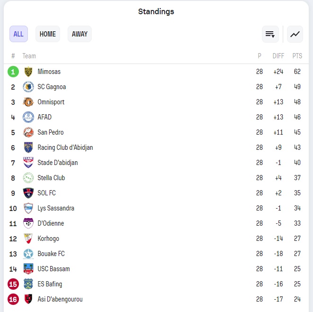Switch to the AWAY standings tab

click(x=79, y=34)
